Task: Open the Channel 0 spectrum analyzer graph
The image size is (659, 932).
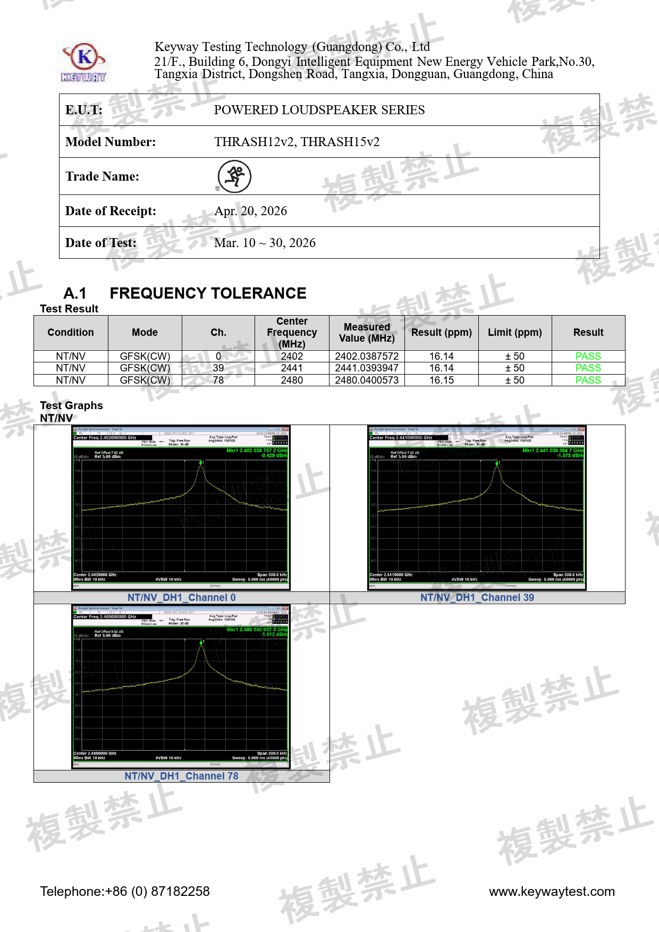Action: point(181,507)
